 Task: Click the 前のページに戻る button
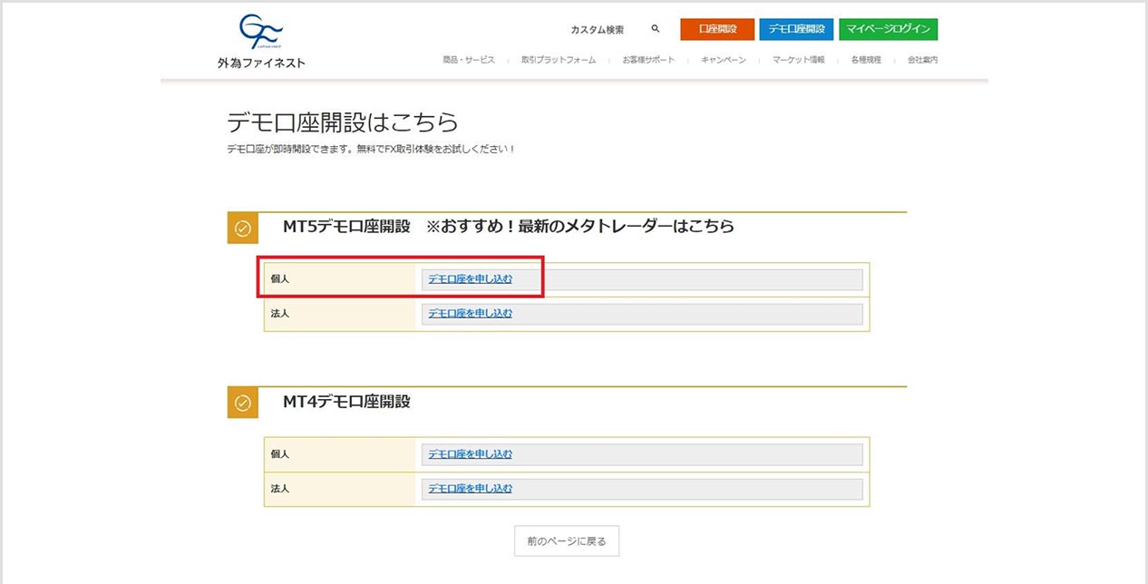567,541
